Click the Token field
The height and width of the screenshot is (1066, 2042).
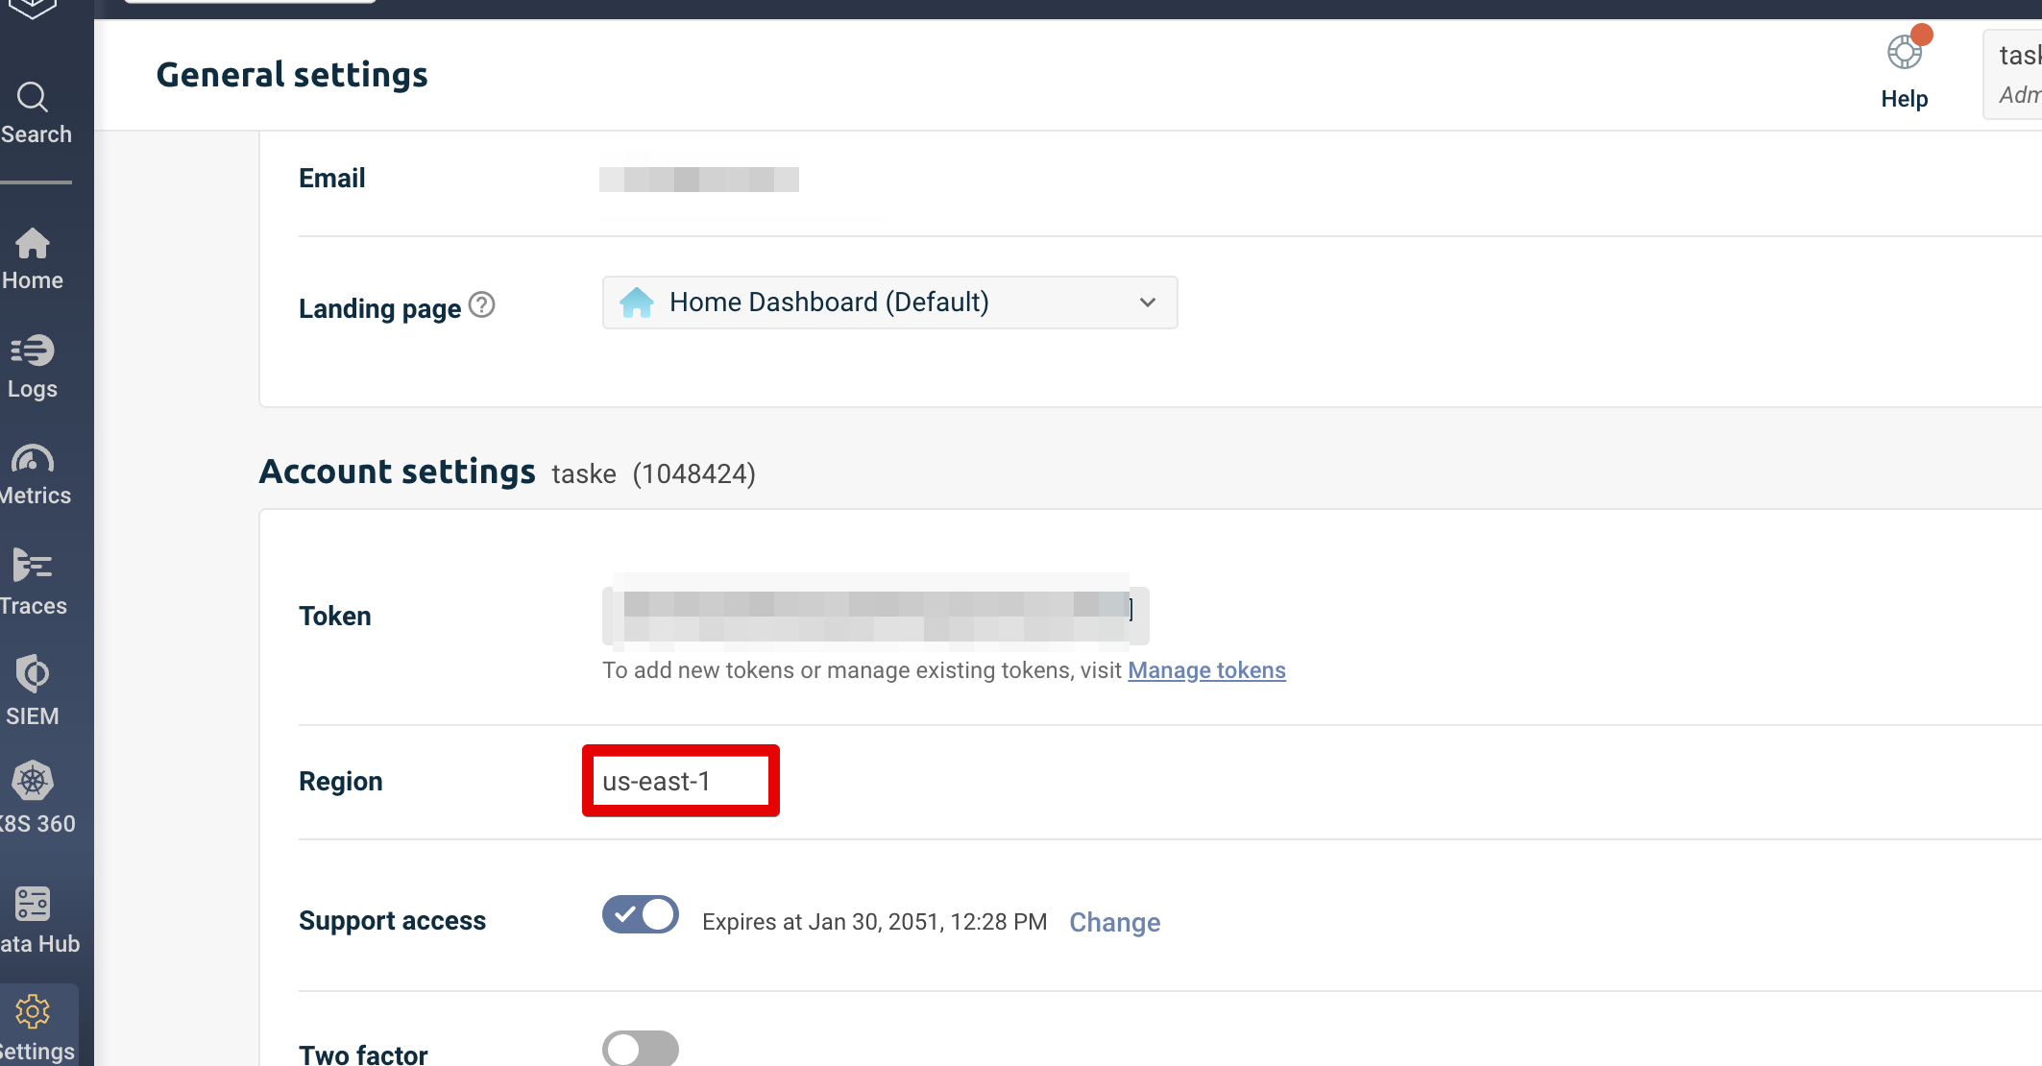click(874, 616)
